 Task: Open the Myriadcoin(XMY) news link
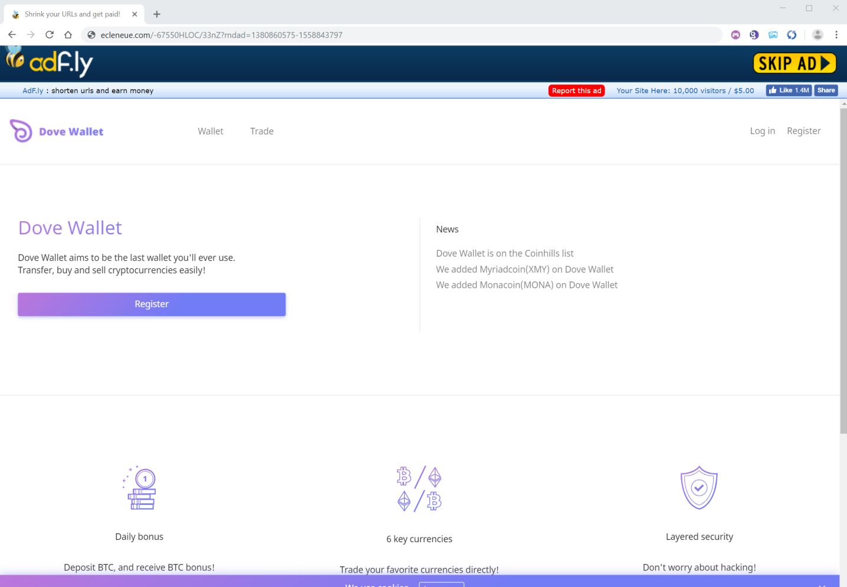(x=524, y=269)
